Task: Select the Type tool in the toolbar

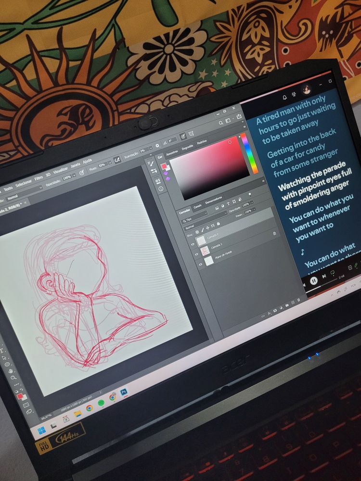Action: click(x=2, y=351)
